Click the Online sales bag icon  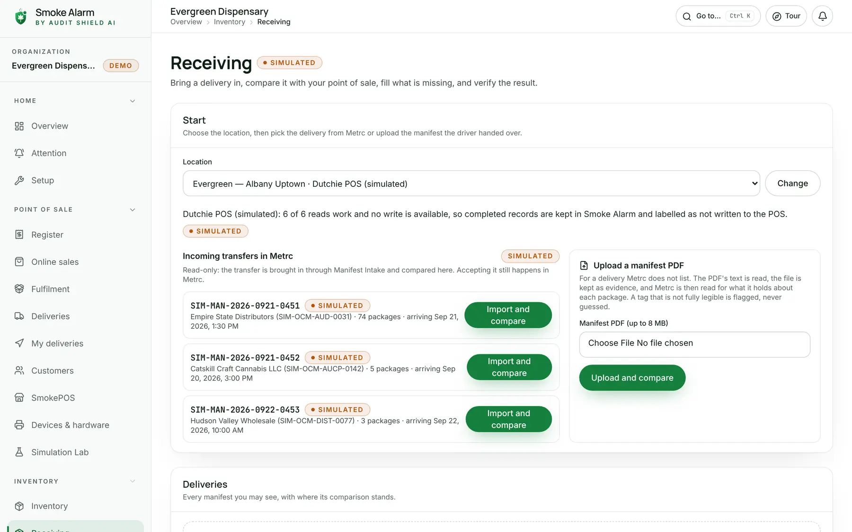(19, 262)
